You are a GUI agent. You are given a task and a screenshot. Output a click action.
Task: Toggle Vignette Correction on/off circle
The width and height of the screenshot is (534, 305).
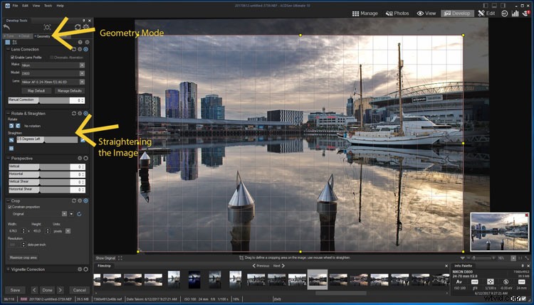tap(86, 269)
